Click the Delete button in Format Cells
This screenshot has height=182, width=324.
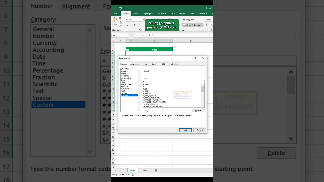coord(198,110)
